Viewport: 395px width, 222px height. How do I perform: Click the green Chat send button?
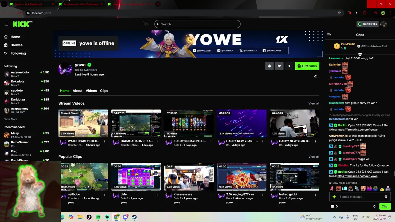pos(385,207)
